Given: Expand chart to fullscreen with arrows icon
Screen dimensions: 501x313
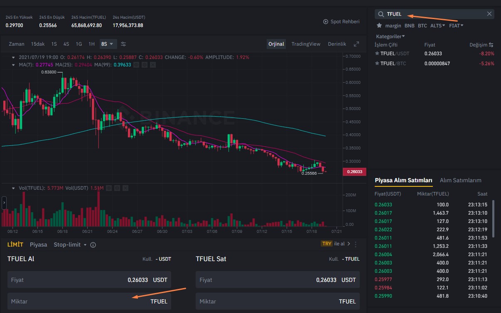Looking at the screenshot, I should click(x=356, y=44).
